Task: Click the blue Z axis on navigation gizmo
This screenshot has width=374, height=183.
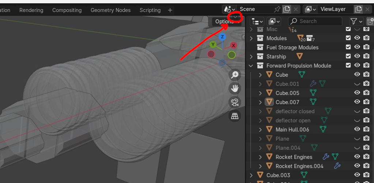Action: click(222, 37)
